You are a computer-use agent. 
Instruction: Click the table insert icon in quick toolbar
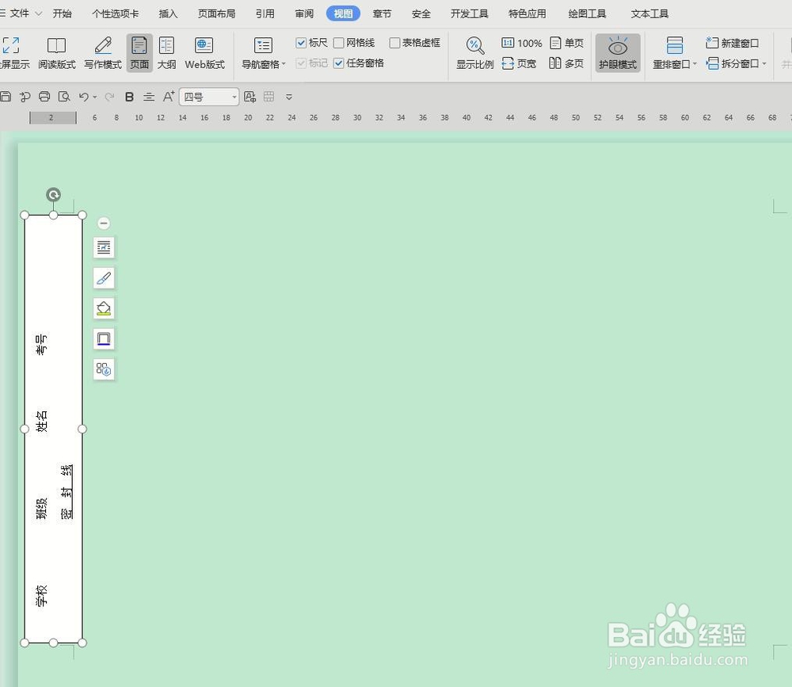coord(268,97)
